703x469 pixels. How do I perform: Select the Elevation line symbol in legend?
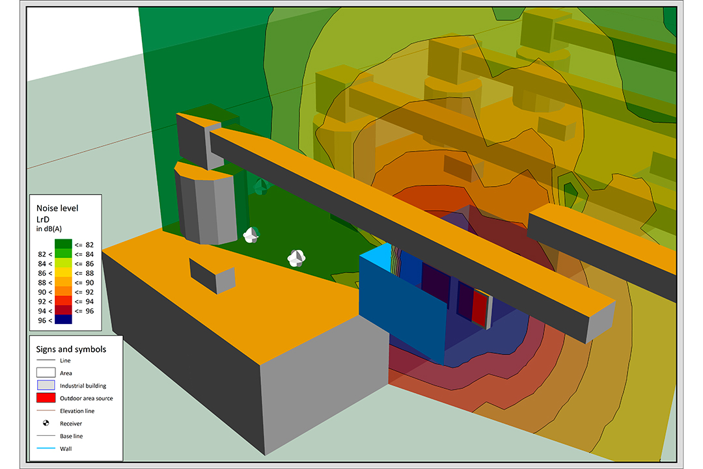click(46, 411)
